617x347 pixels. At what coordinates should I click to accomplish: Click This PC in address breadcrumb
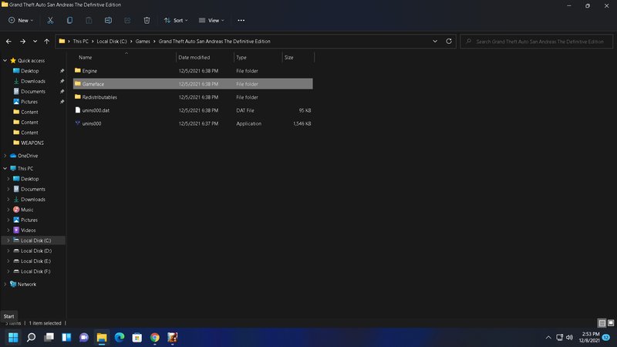coord(81,42)
